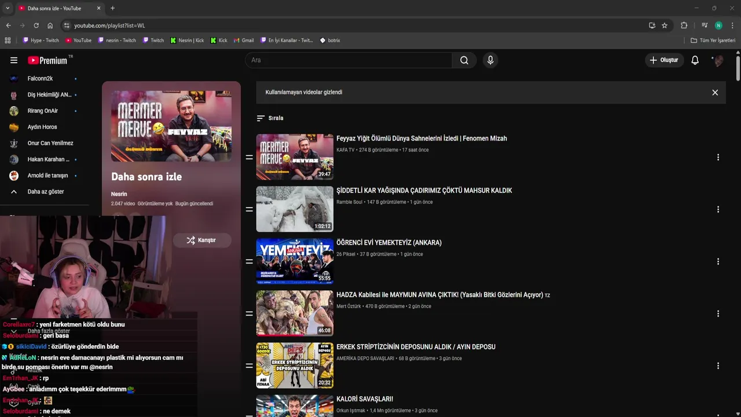Click the browser address bar URL

point(109,25)
